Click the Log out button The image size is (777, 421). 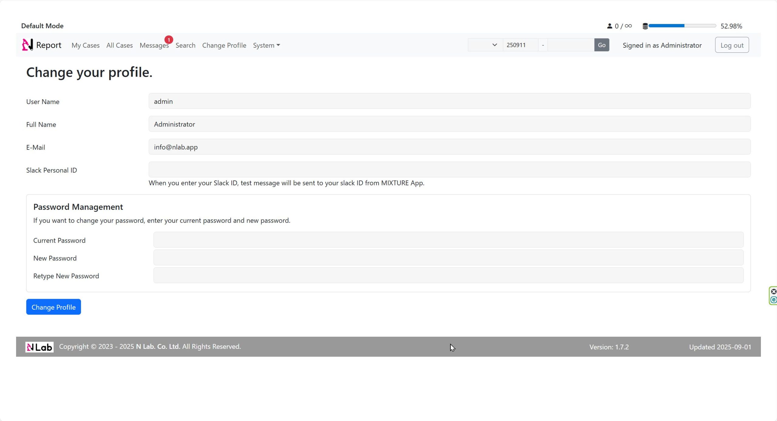point(732,45)
